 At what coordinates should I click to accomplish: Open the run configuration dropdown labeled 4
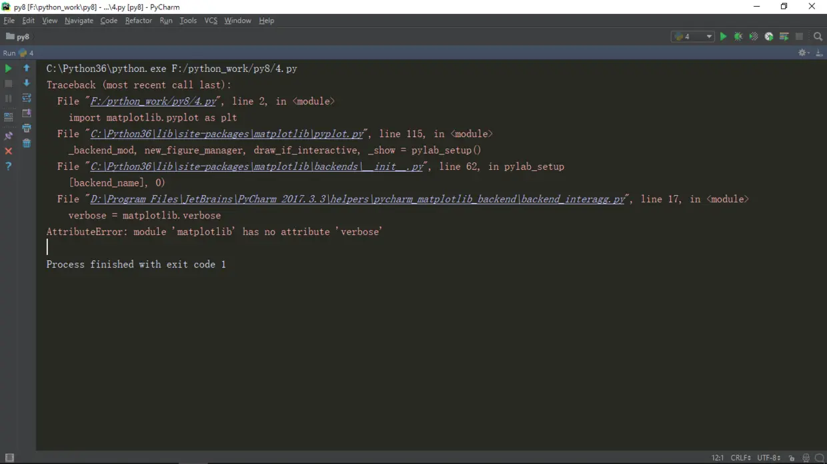692,37
